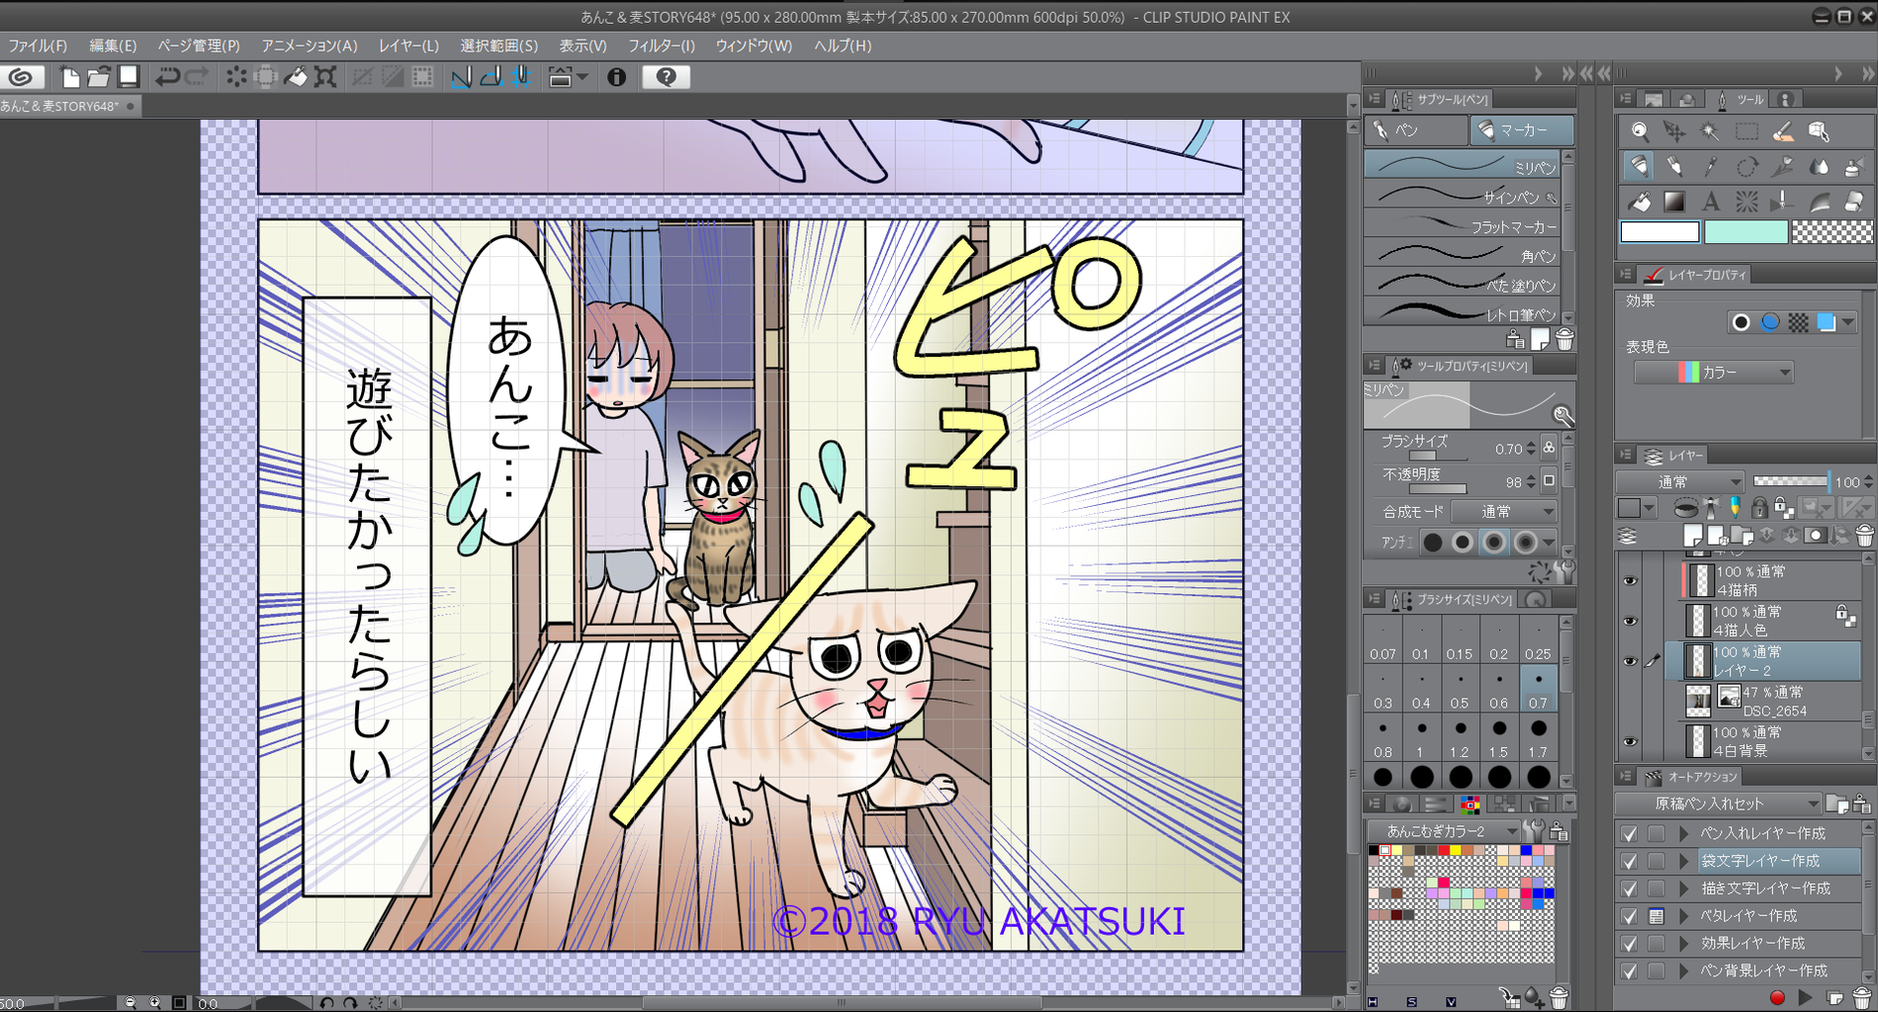Screen dimensions: 1878x1012
Task: Open CLIP STUDIO launcher icon
Action: 22,77
